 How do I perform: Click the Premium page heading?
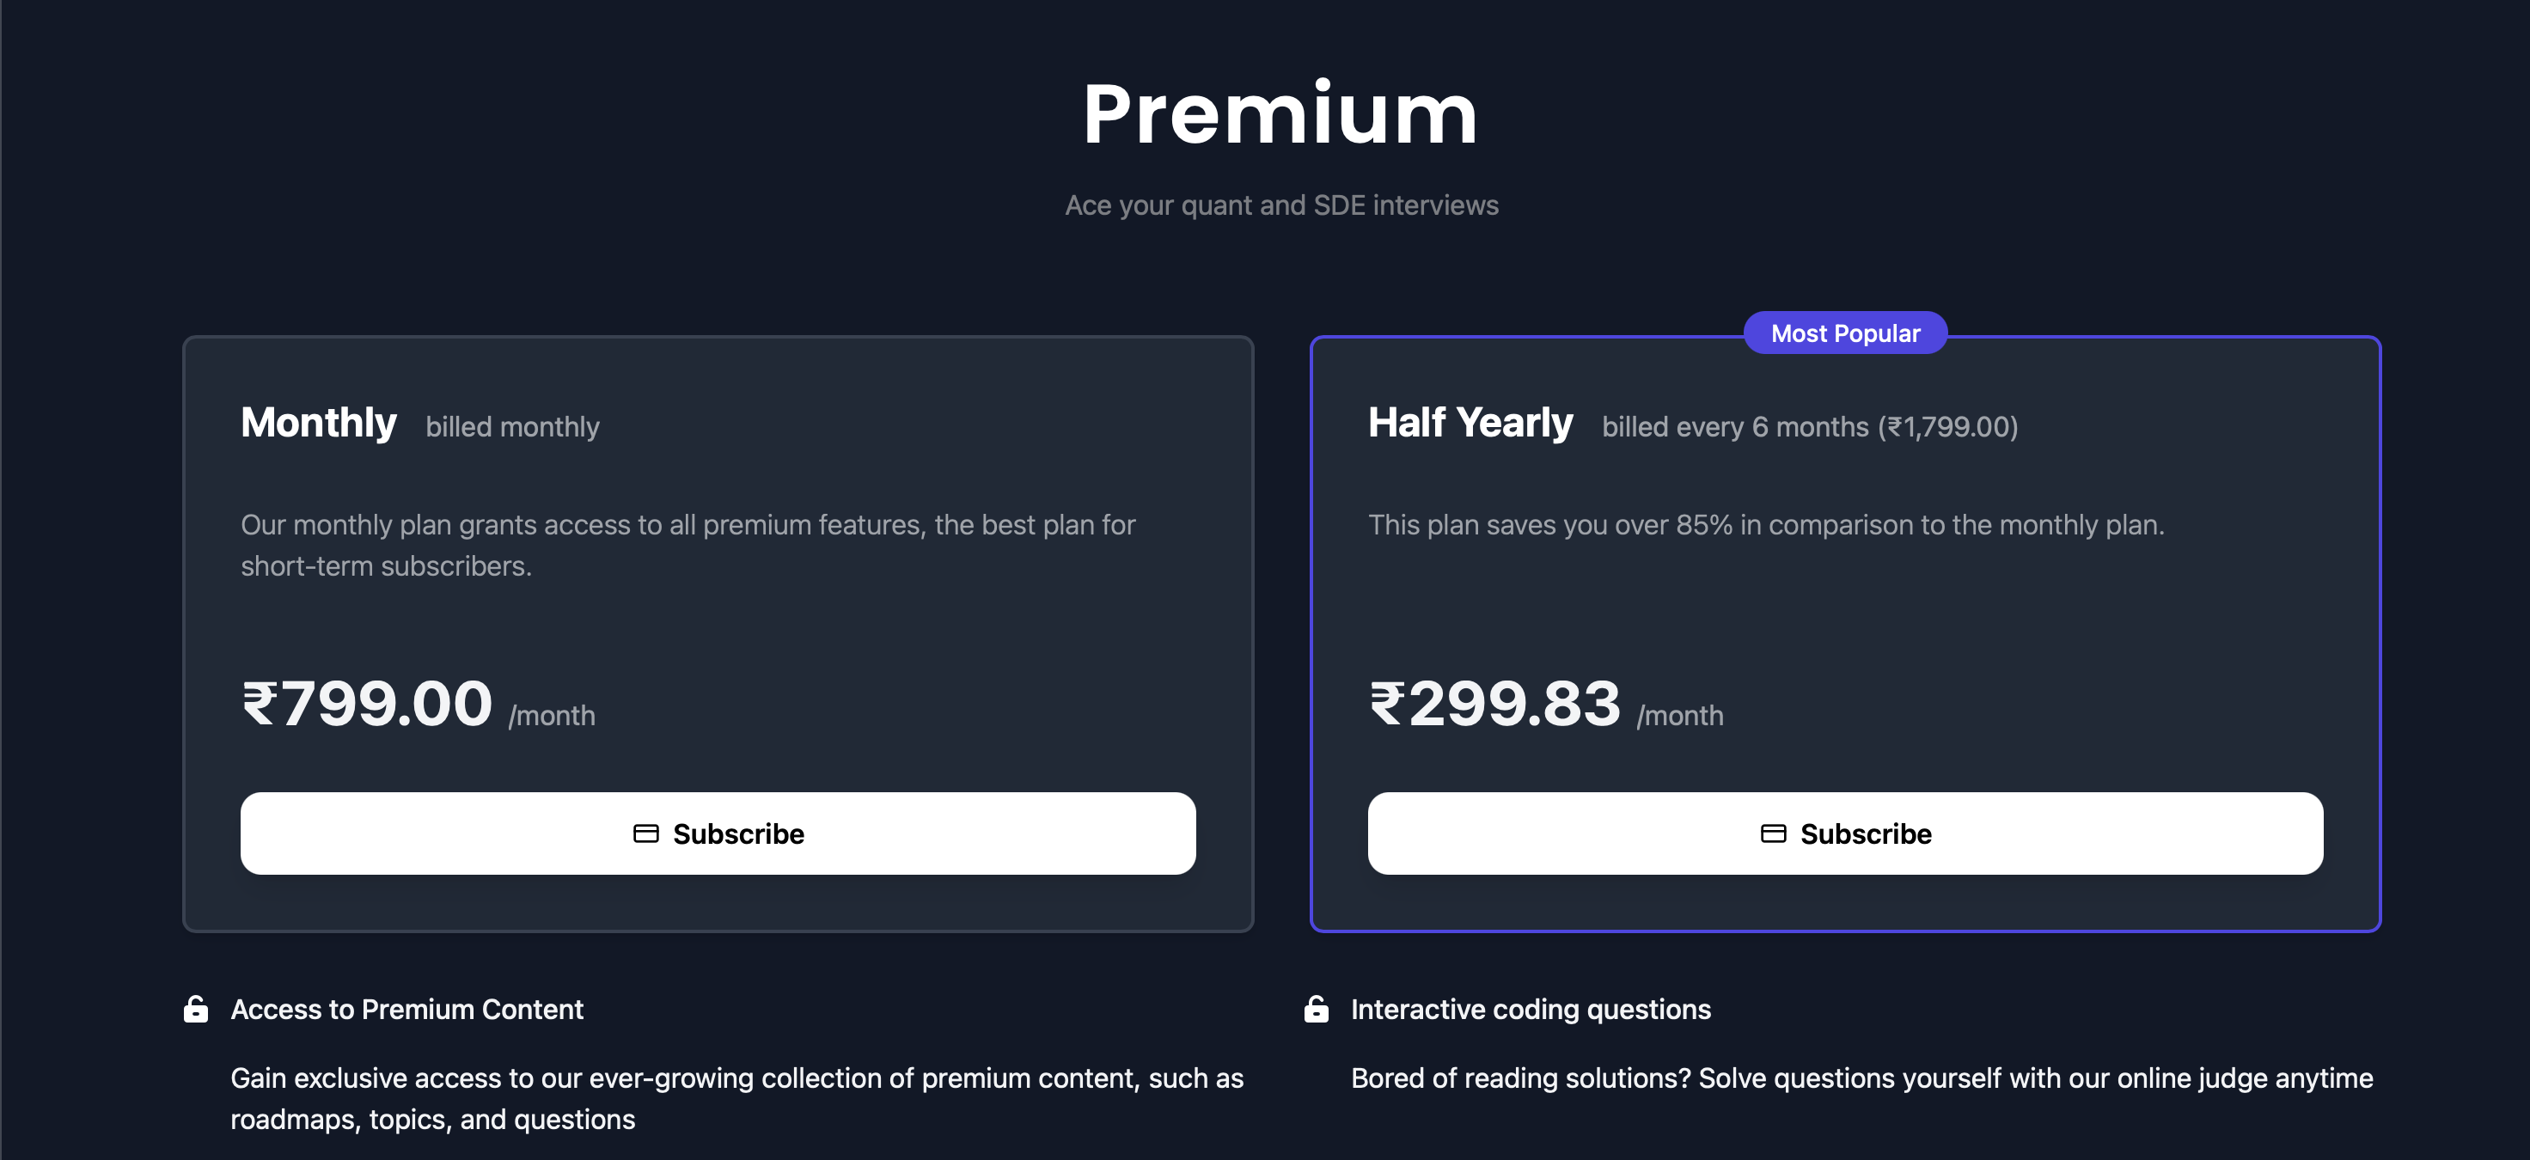click(1280, 115)
